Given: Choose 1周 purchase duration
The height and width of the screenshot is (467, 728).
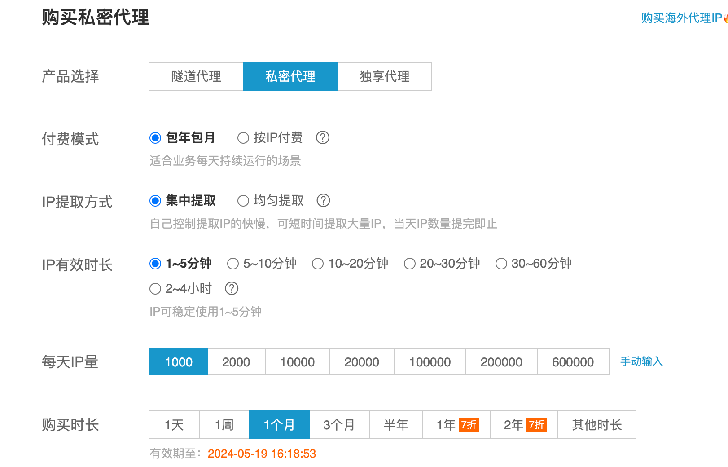Looking at the screenshot, I should click(224, 425).
